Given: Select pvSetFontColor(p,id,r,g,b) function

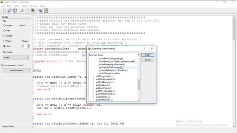Looking at the screenshot, I should tap(111, 58).
